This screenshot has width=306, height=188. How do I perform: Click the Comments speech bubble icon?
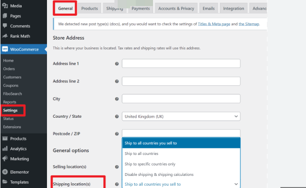coord(5,26)
